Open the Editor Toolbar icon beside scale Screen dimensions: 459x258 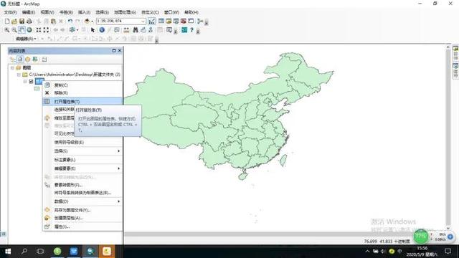[x=151, y=21]
